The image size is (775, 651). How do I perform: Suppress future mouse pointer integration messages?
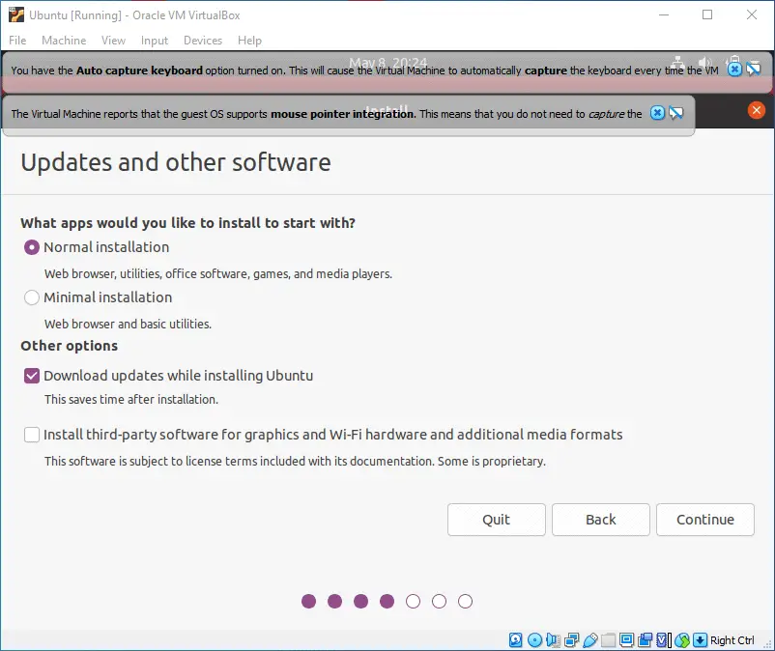[675, 113]
